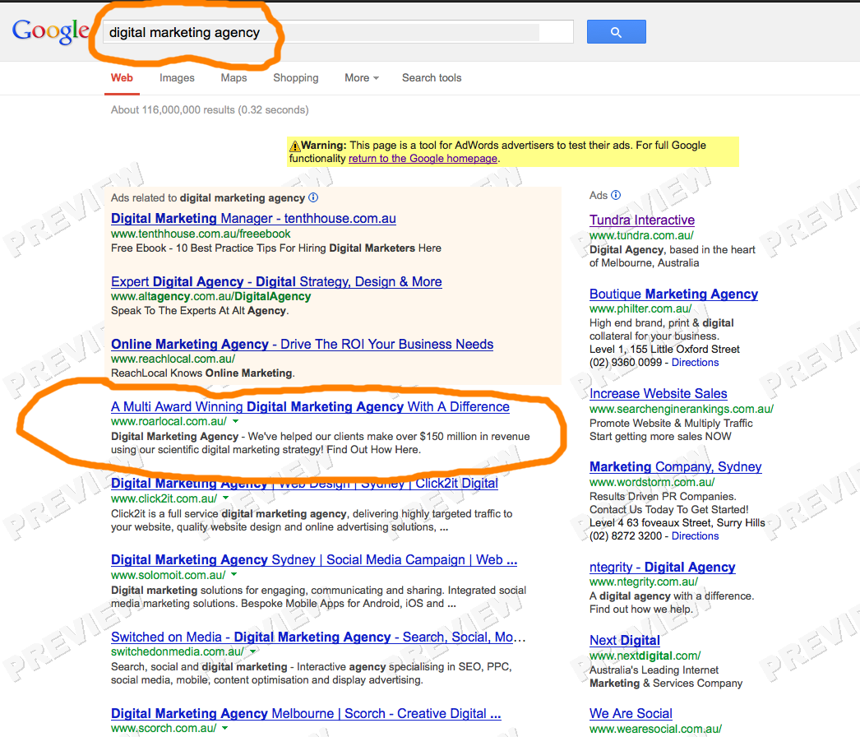Open 'A Multi Award Winning Digital Marketing Agency' result
860x737 pixels.
coord(310,406)
